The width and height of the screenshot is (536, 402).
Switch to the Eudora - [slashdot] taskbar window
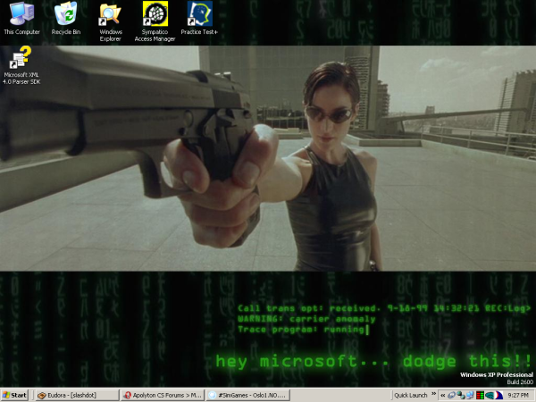[x=75, y=395]
